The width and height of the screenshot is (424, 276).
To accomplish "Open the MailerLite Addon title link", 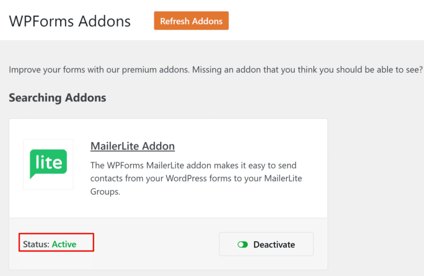I will pos(132,146).
